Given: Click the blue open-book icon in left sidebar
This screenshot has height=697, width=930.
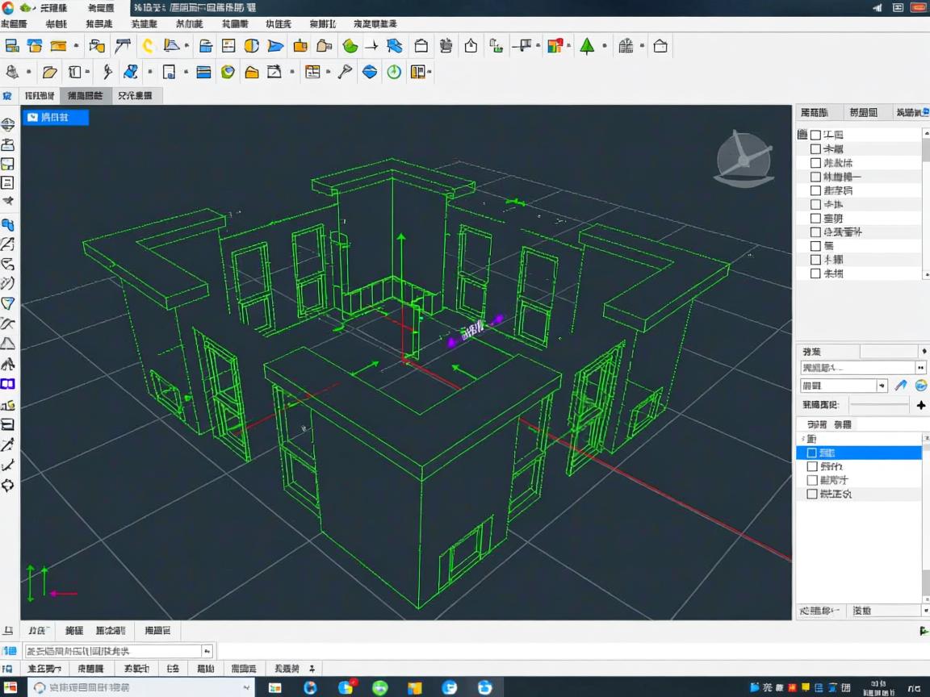Looking at the screenshot, I should [x=8, y=385].
